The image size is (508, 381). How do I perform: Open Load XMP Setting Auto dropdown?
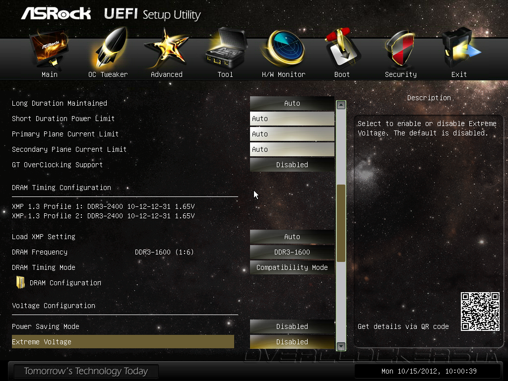[x=292, y=237]
